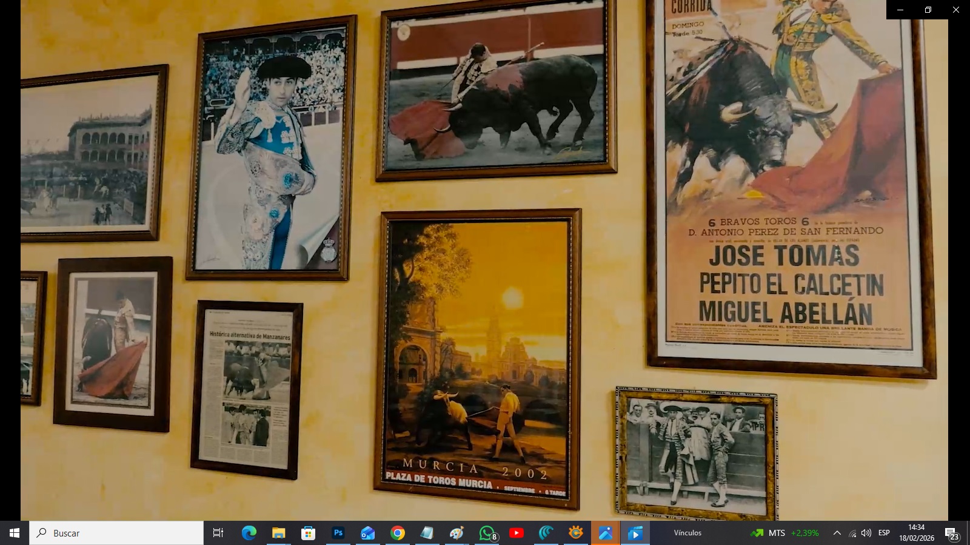Open the MTS +2,39% stock widget
The height and width of the screenshot is (545, 970).
tap(785, 533)
